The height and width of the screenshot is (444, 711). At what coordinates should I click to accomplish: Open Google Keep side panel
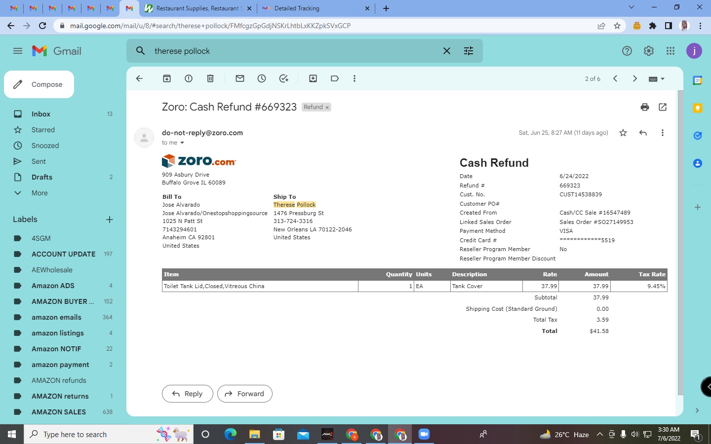point(698,108)
